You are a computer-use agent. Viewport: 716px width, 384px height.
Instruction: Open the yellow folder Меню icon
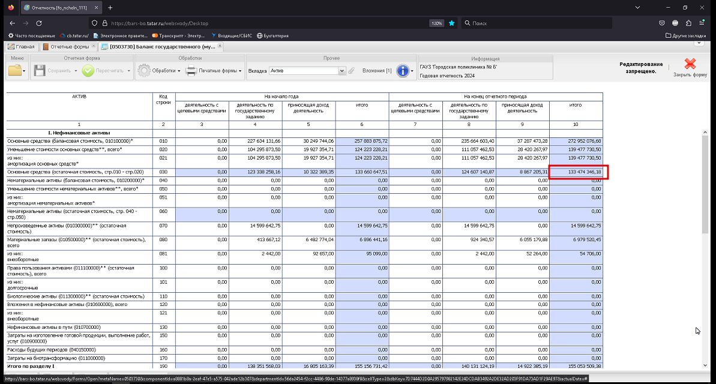(x=15, y=70)
